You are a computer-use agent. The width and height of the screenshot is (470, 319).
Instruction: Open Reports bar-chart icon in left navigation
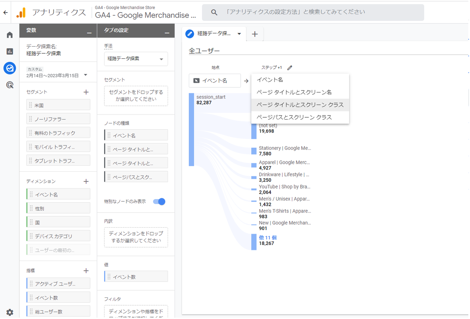click(10, 51)
